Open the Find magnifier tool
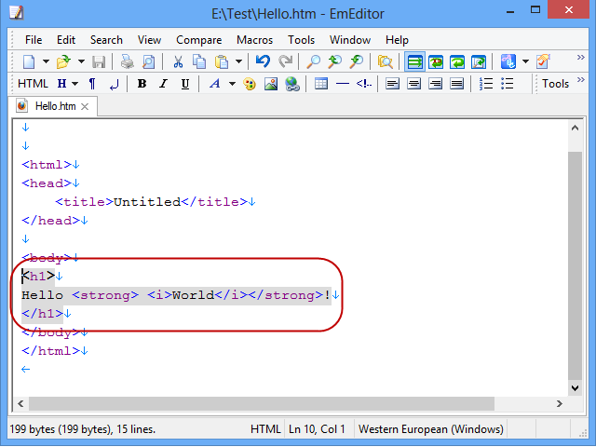The width and height of the screenshot is (596, 447). (x=314, y=62)
